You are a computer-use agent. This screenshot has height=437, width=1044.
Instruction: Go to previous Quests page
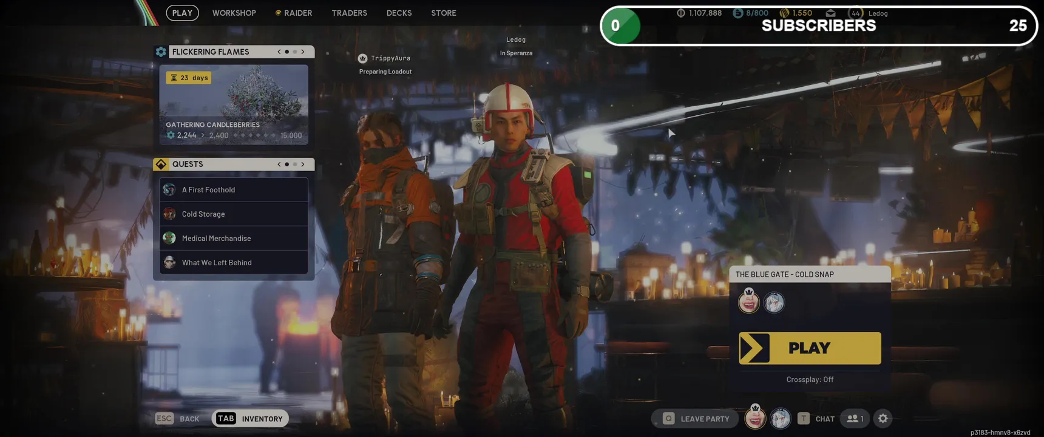tap(279, 164)
